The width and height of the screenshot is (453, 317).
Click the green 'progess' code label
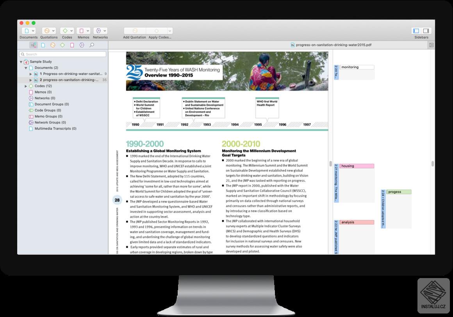tap(399, 192)
